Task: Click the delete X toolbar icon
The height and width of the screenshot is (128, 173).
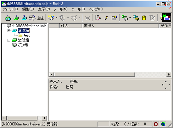Action: pos(88,18)
